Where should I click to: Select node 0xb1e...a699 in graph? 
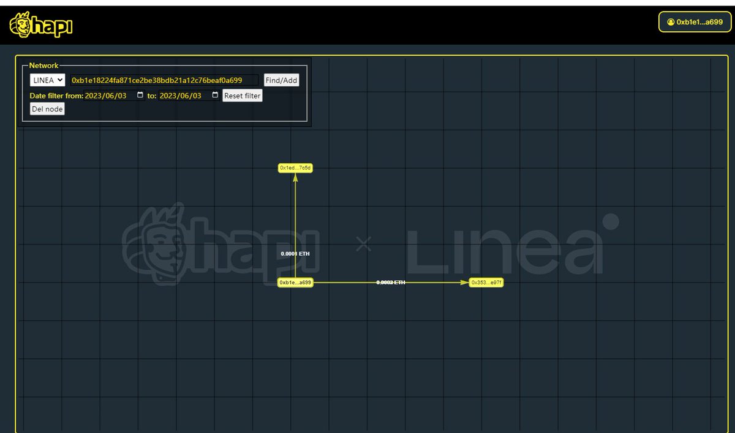point(296,283)
